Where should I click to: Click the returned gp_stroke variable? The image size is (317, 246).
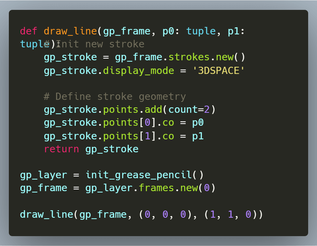112,149
